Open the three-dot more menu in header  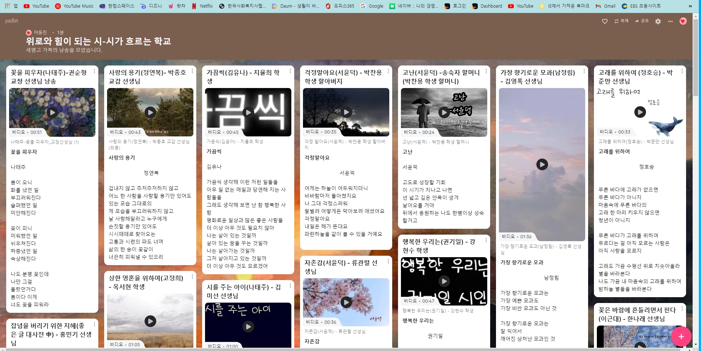(x=670, y=21)
